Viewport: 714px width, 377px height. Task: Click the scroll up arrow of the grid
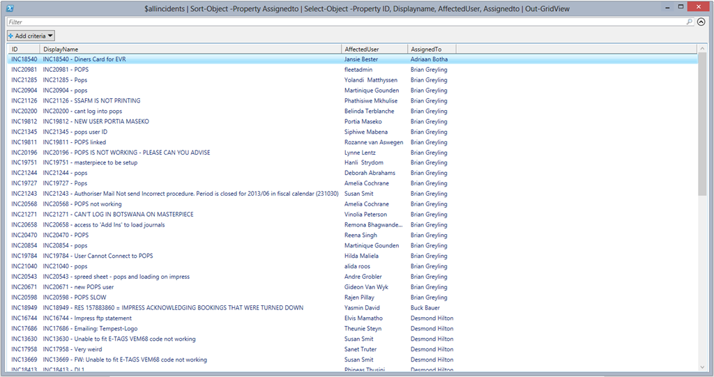tap(701, 49)
